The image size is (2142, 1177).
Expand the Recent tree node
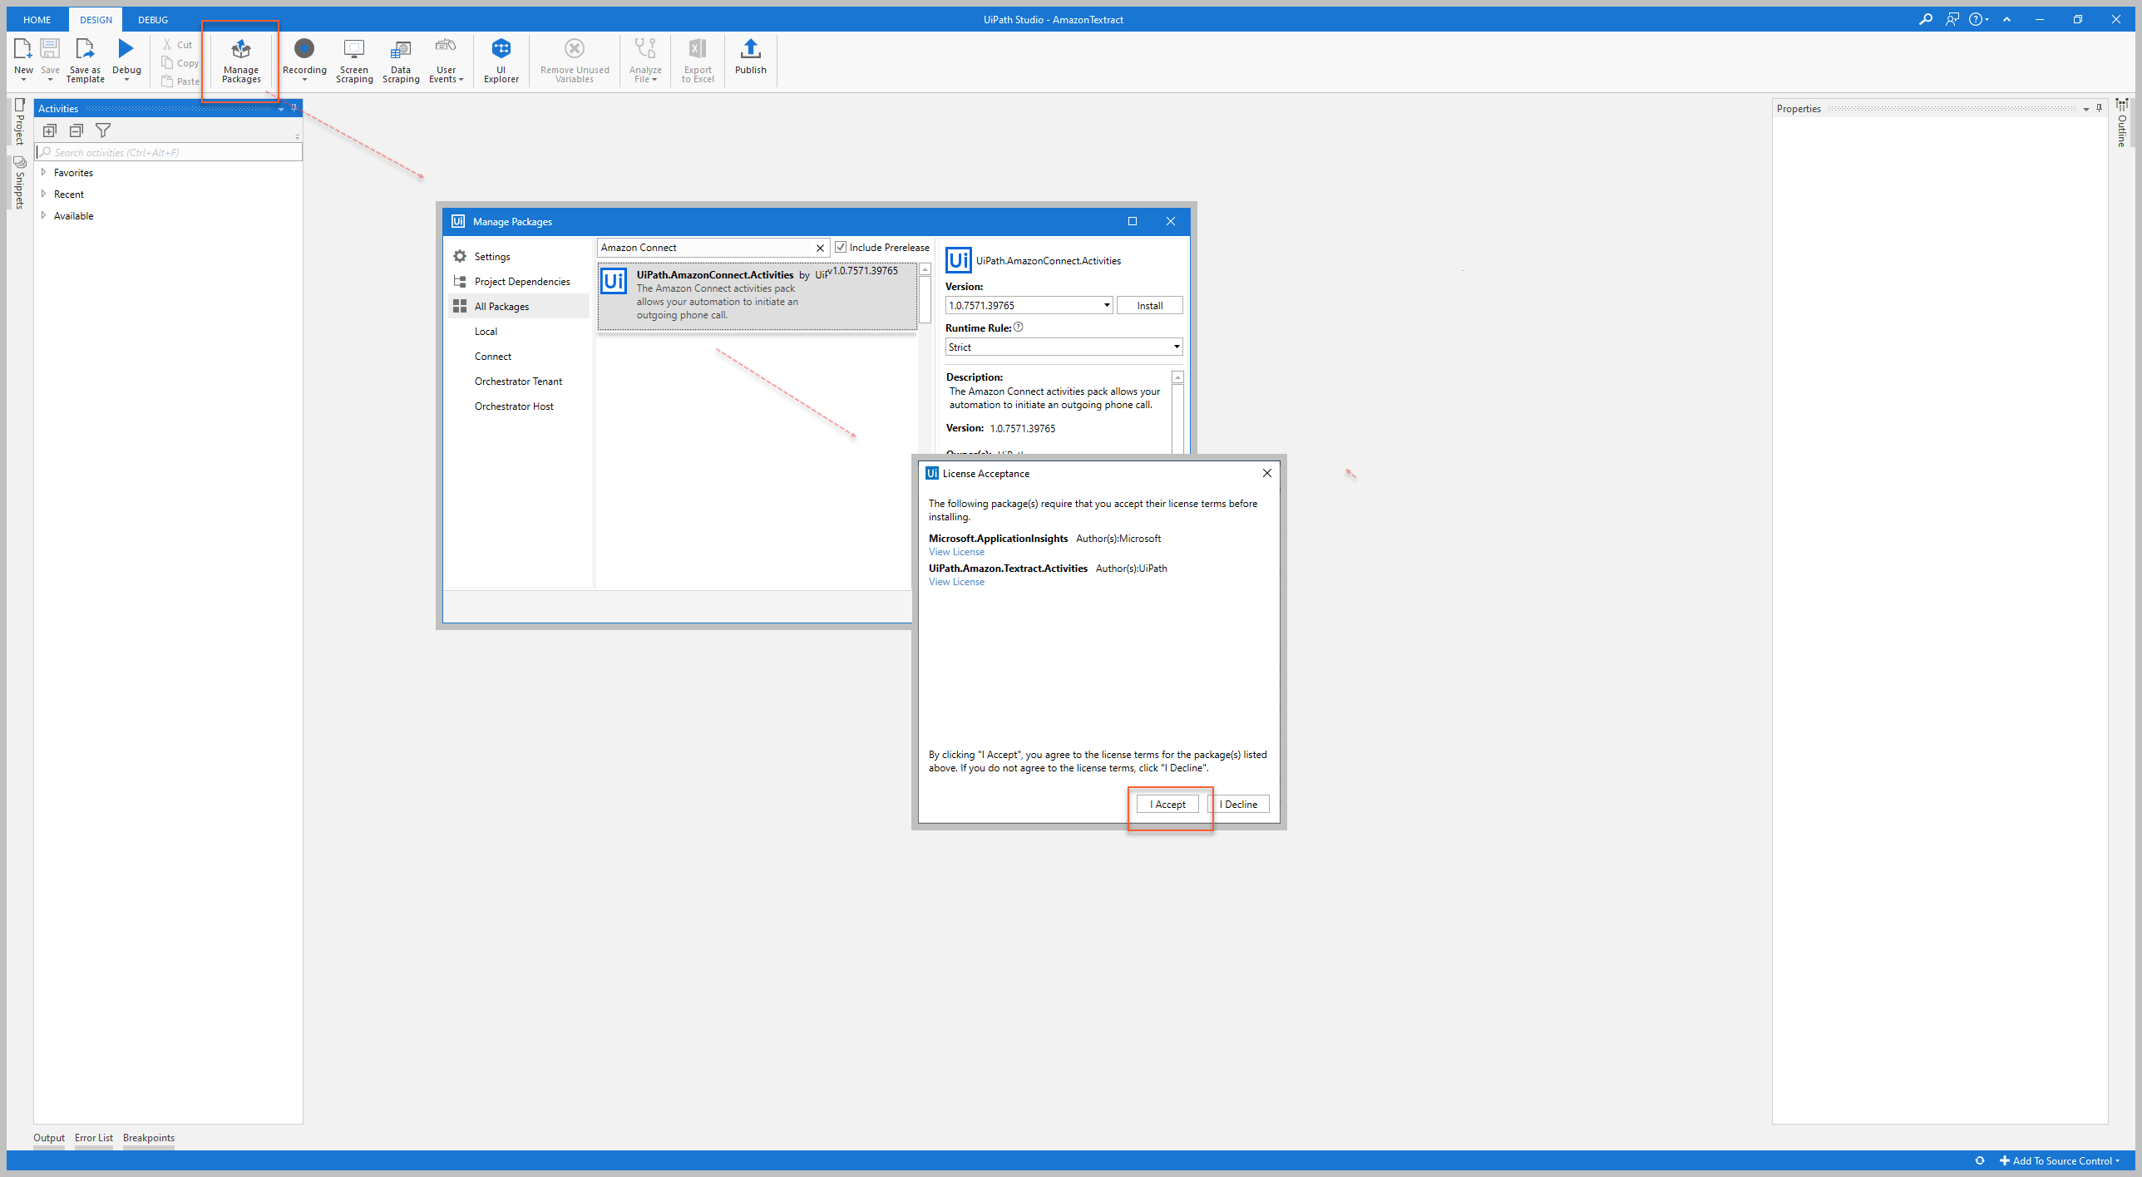[43, 194]
